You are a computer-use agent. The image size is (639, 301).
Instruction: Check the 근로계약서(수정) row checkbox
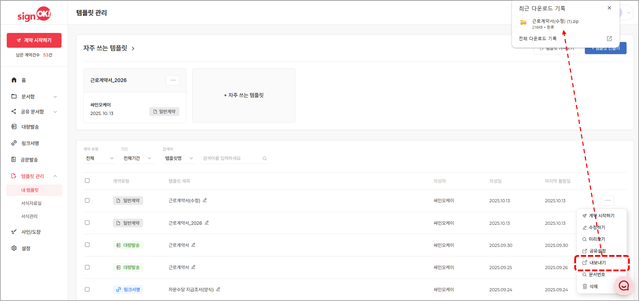pyautogui.click(x=87, y=201)
